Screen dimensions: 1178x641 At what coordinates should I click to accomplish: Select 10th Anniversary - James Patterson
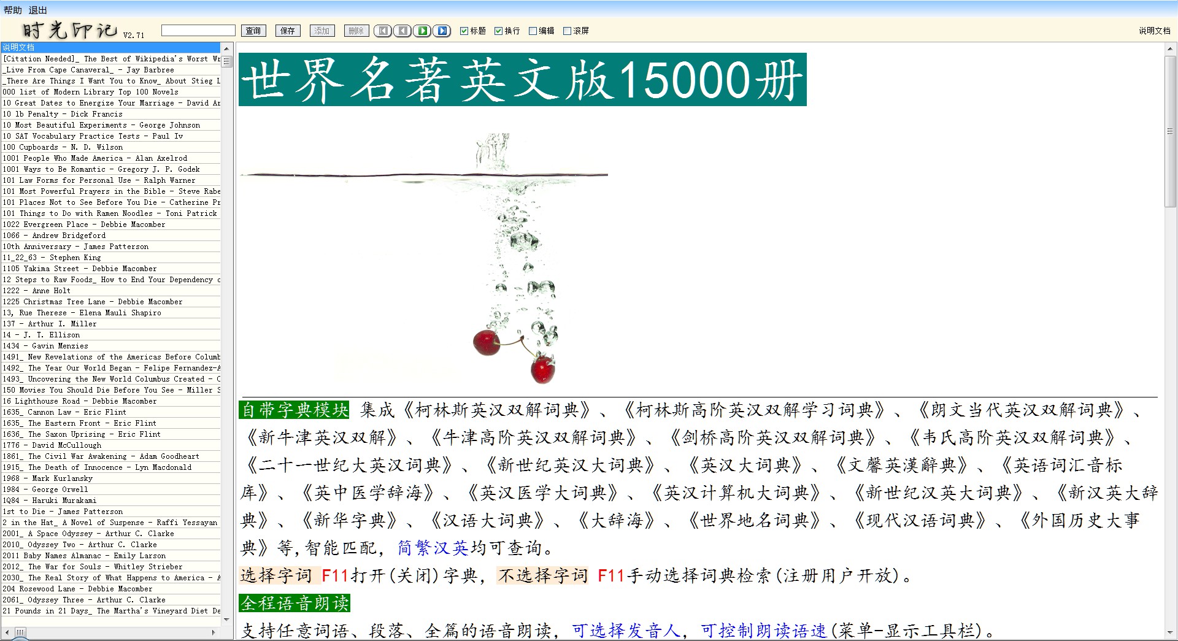coord(110,247)
